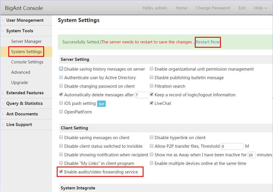
Task: Check Authenticate user by Active Directory
Action: tap(61, 77)
